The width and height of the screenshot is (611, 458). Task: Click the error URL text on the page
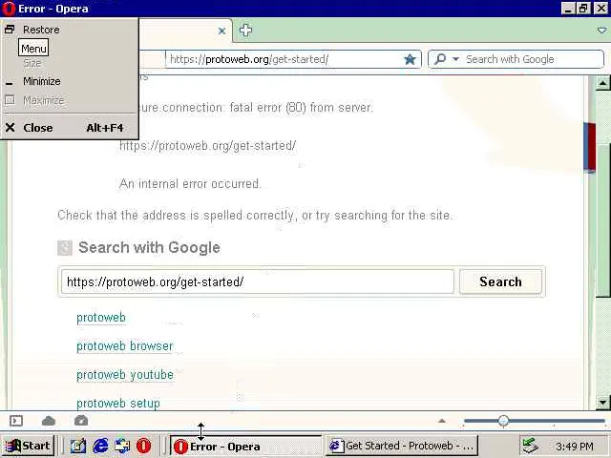click(x=208, y=146)
